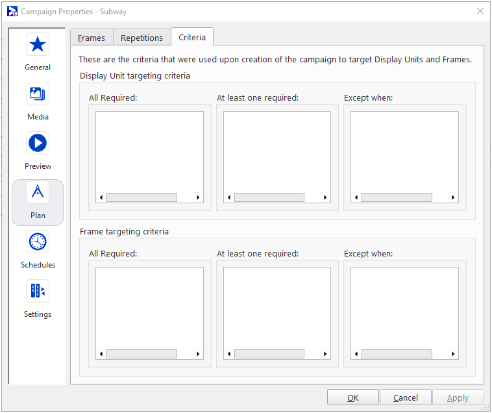492x413 pixels.
Task: Open the Preview play icon section
Action: coord(38,144)
